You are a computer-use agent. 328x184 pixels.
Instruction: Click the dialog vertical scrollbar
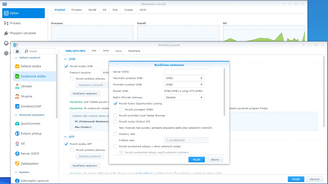(x=225, y=92)
